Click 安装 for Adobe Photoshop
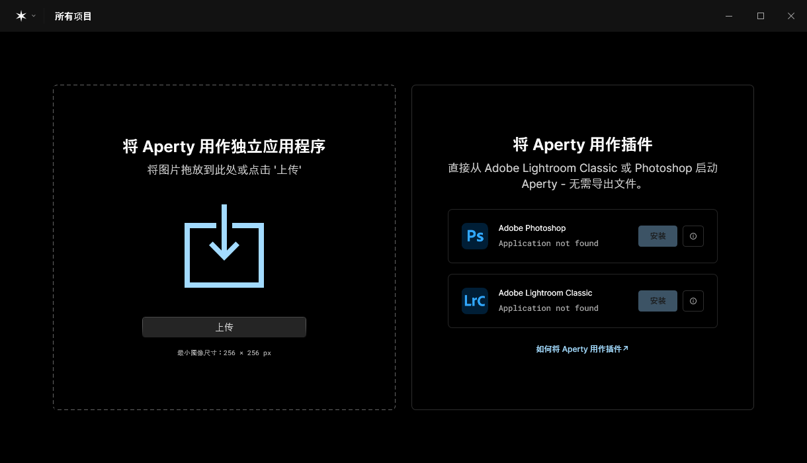 [658, 236]
